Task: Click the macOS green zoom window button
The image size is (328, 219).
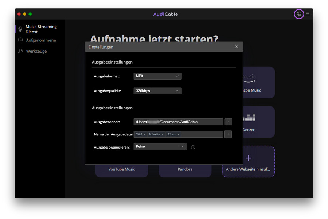Action: pos(30,14)
